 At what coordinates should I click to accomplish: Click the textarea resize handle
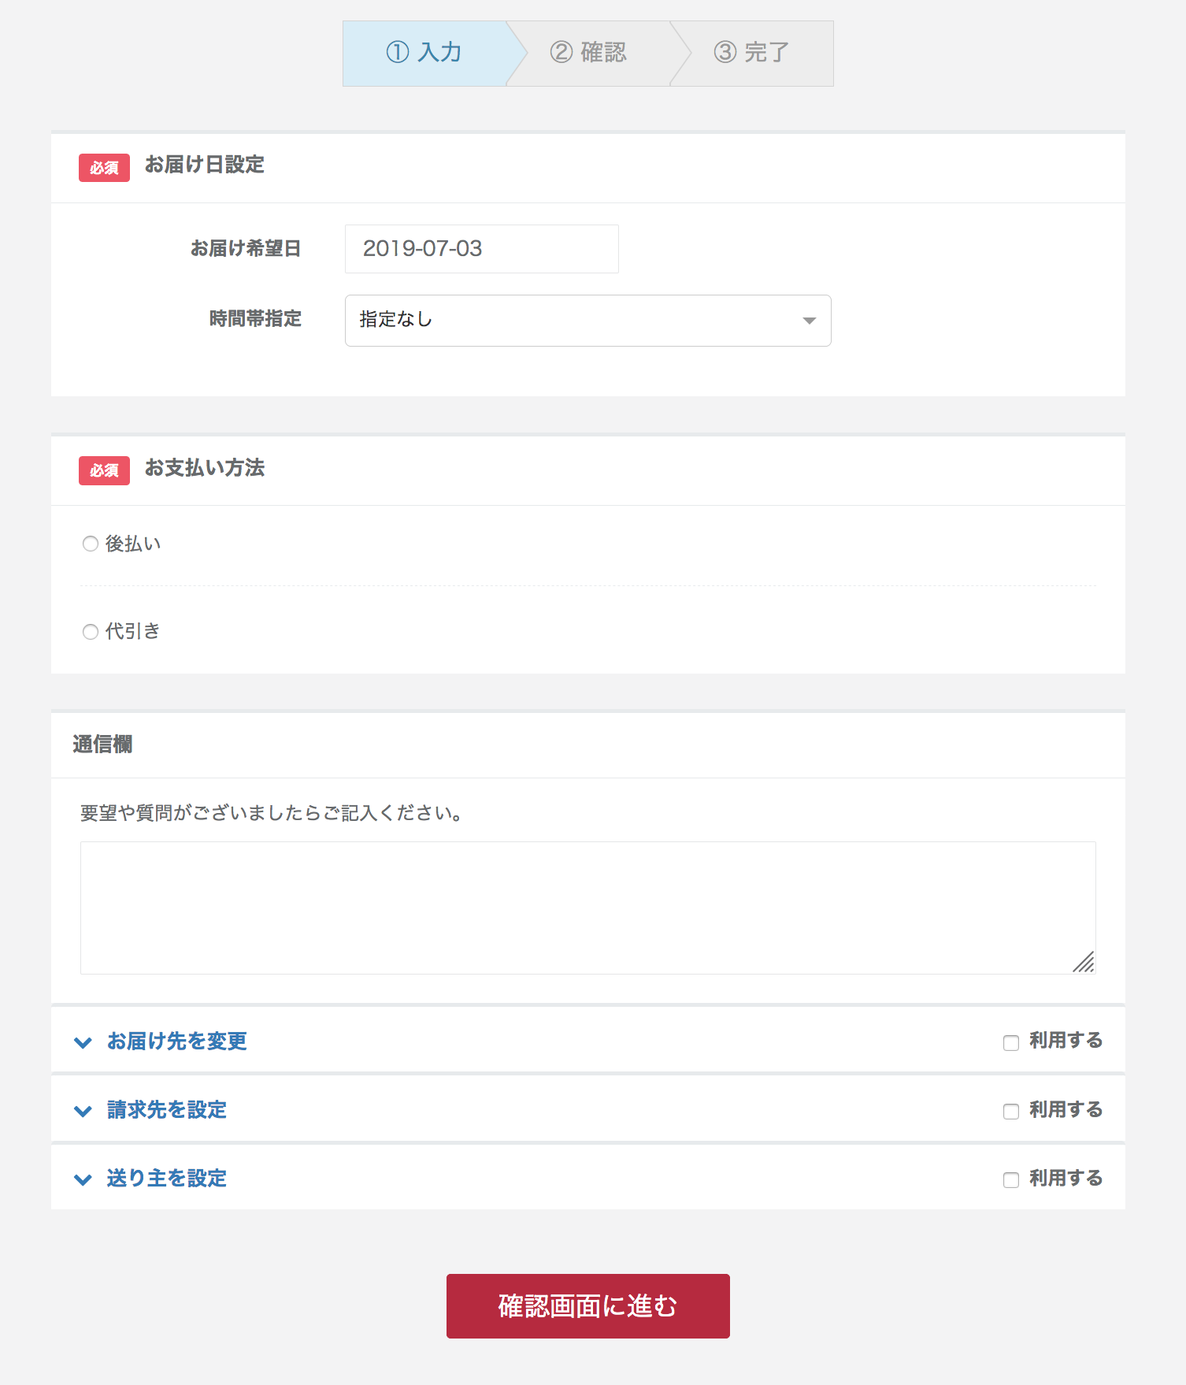coord(1084,963)
